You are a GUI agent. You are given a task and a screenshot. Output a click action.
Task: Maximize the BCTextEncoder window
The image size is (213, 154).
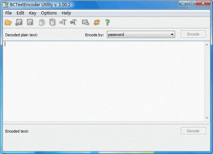(x=192, y=3)
